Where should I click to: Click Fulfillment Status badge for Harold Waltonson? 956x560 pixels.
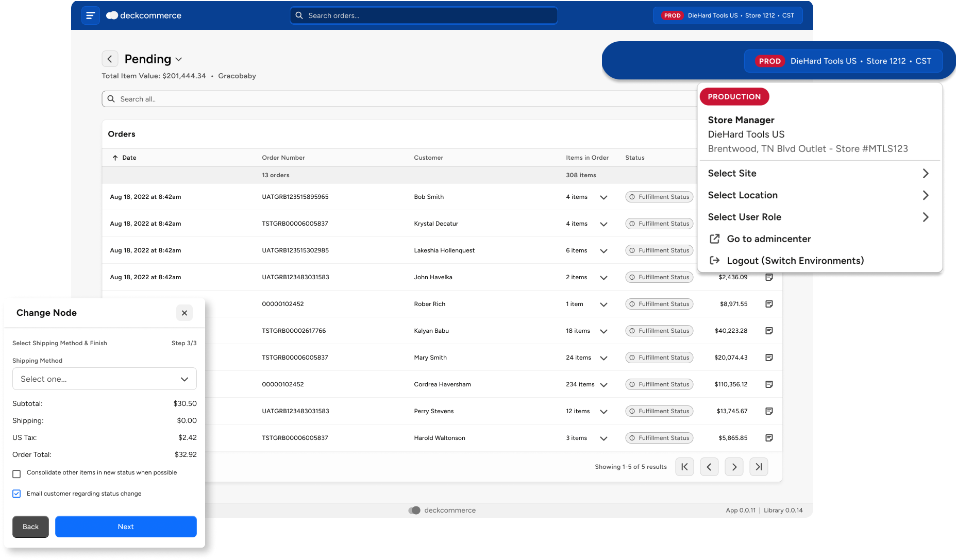point(659,438)
